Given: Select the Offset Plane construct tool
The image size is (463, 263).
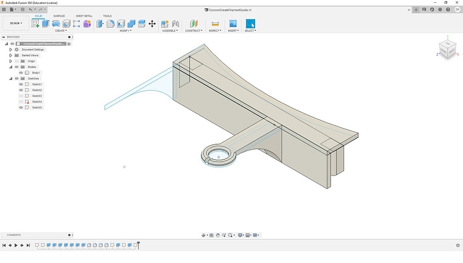Looking at the screenshot, I should click(x=193, y=24).
